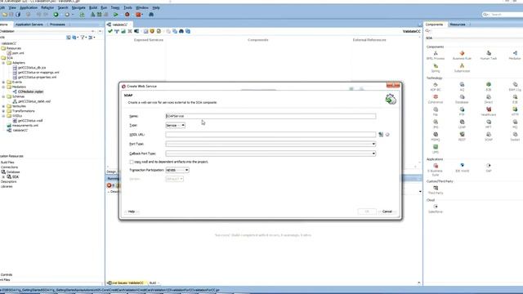The height and width of the screenshot is (294, 523).
Task: Select the Database adapter icon
Action: [x=462, y=97]
